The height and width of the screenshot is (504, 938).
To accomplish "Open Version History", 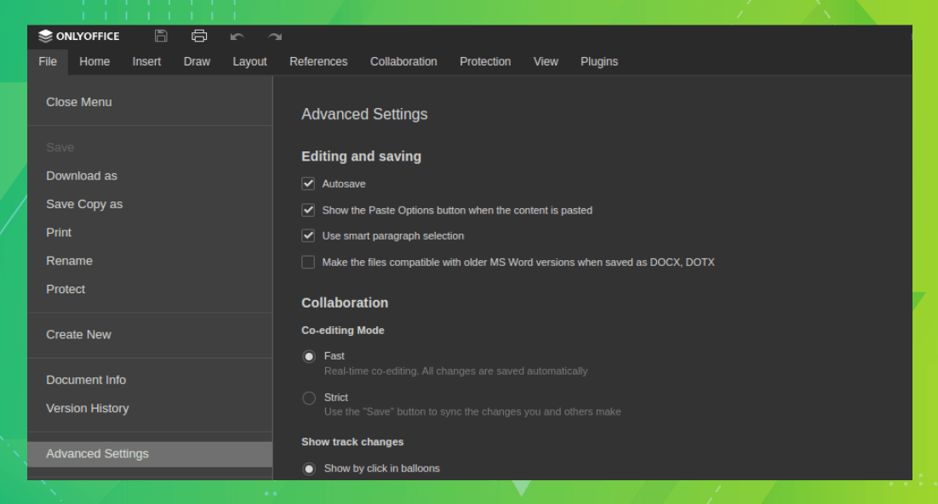I will click(x=88, y=408).
